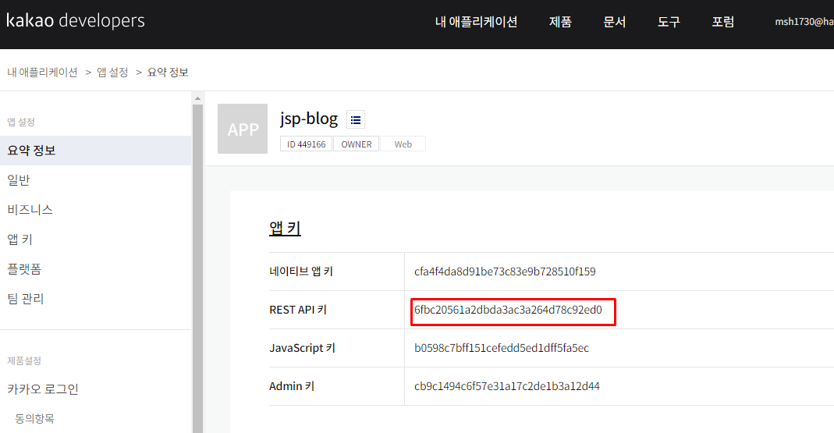Click the JavaScript 키 label
The image size is (834, 433).
[x=302, y=348]
